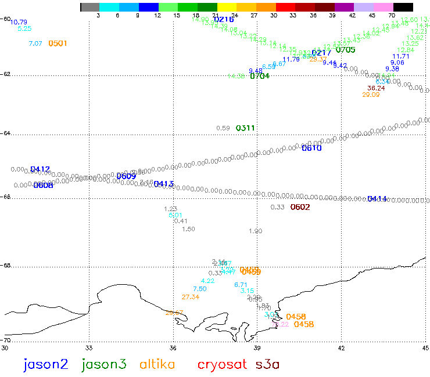
Task: Click the black colorbar segment after 70
Action: tap(403, 7)
